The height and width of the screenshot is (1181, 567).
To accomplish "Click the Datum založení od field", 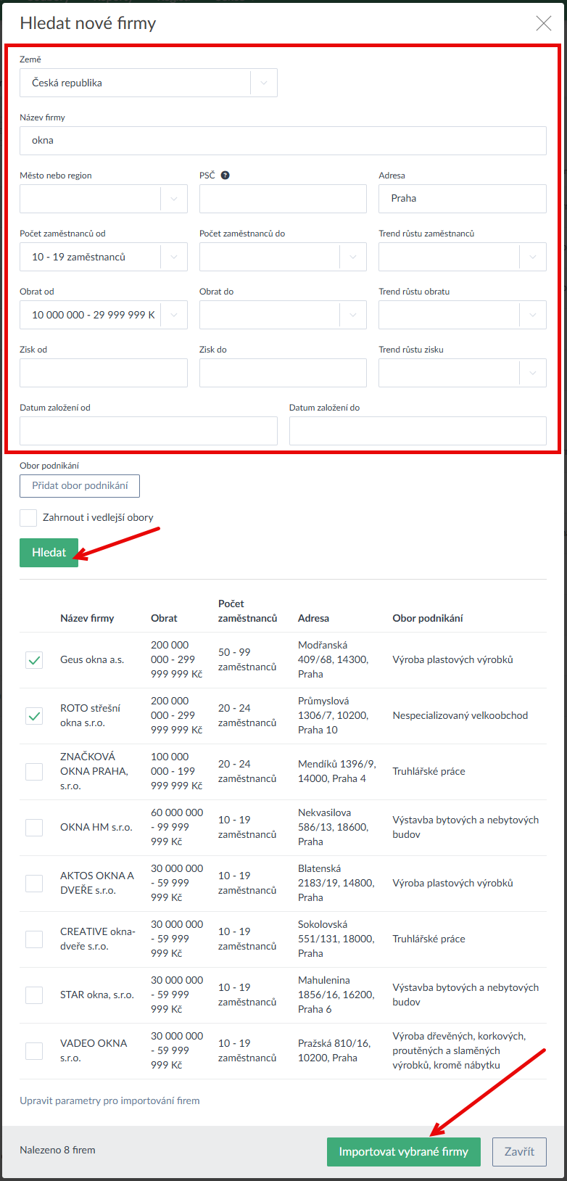I will [148, 431].
